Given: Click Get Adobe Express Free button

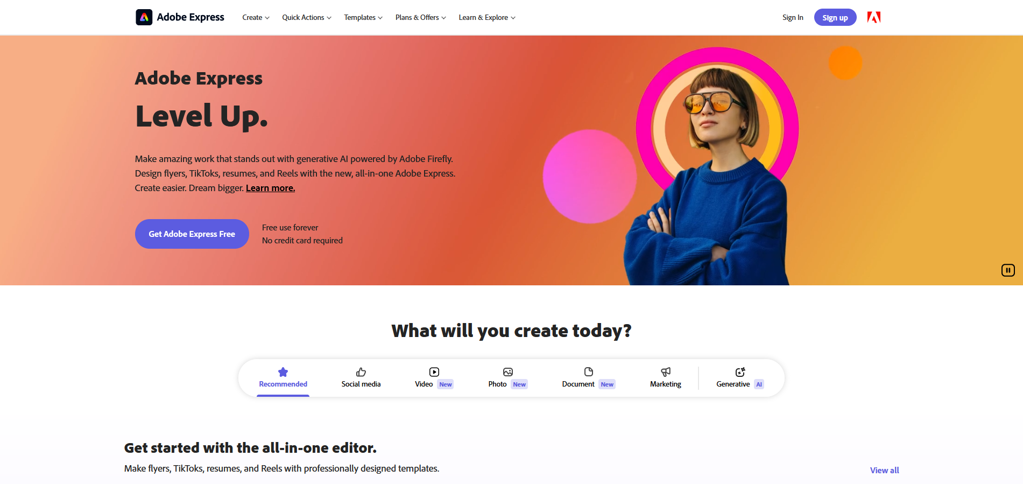Looking at the screenshot, I should 192,234.
